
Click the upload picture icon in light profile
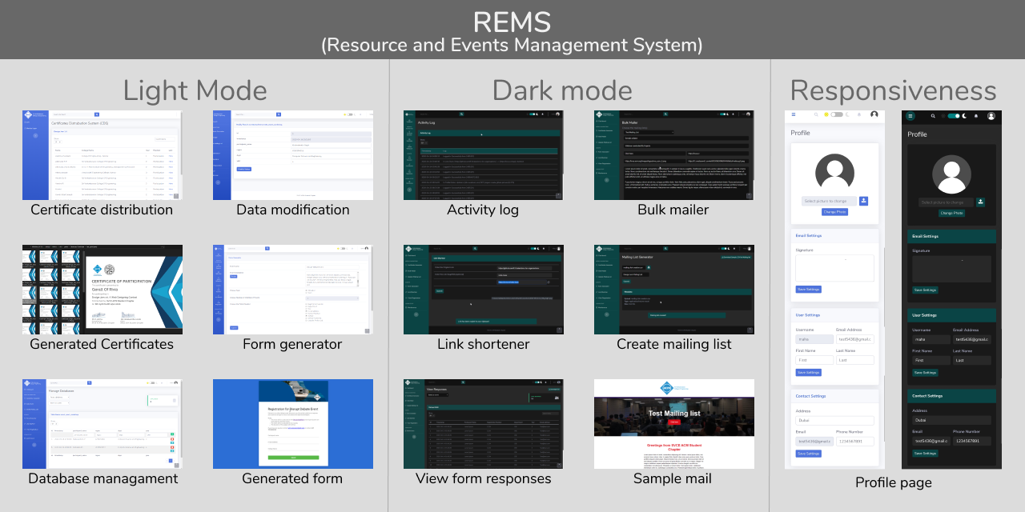click(x=864, y=201)
